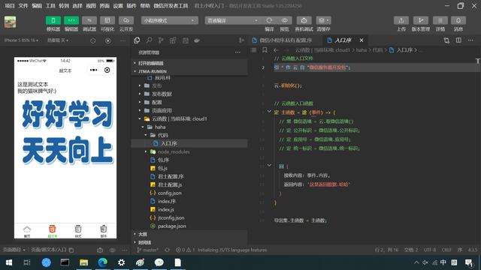481x270 pixels.
Task: Toggle the debugger (调试器) panel button
Action: pyautogui.click(x=89, y=20)
